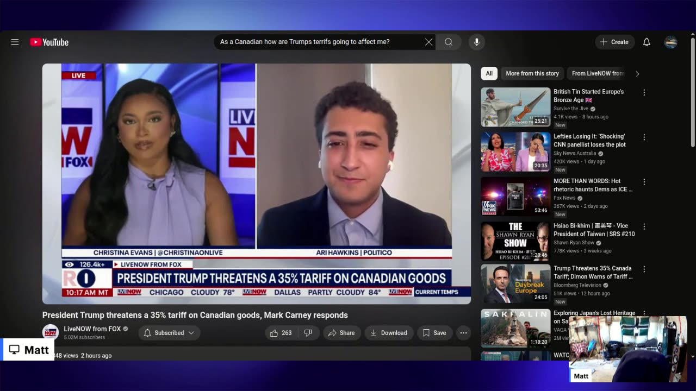Visit the LiveNOW from FOX channel name
Screen dimensions: 696x391
(x=92, y=329)
